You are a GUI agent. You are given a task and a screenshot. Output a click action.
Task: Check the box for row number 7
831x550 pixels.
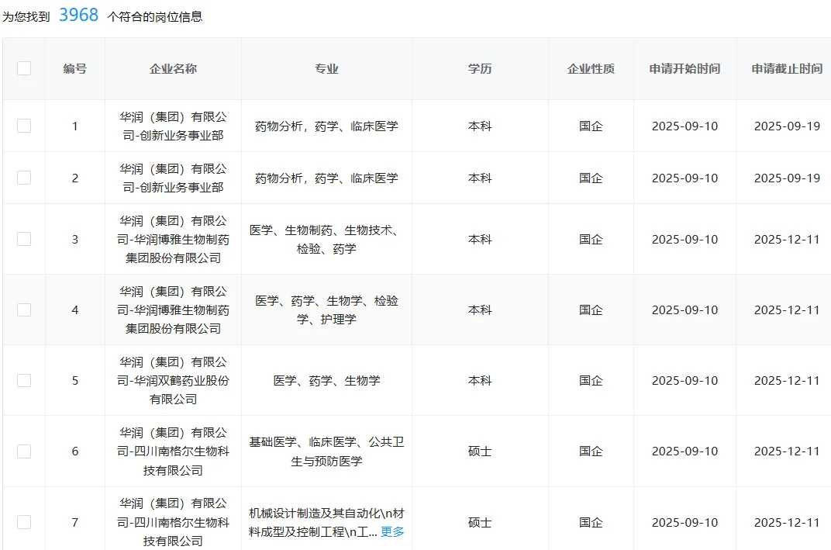click(24, 522)
